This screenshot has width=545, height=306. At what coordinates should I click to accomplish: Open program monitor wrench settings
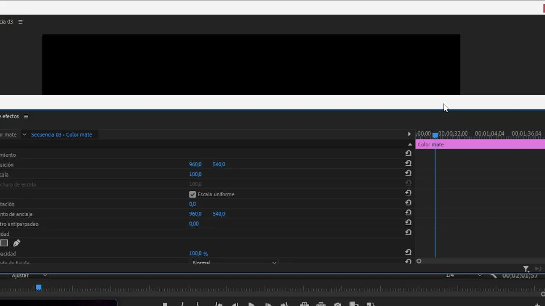(493, 275)
